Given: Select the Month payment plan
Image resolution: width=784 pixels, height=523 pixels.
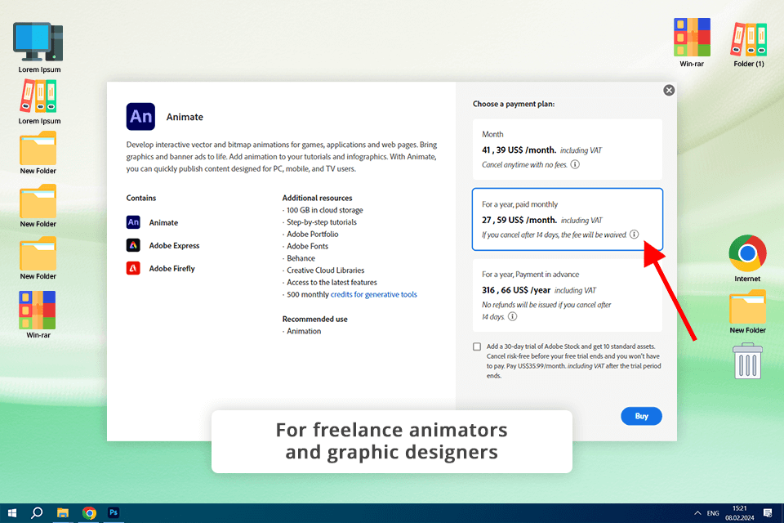Looking at the screenshot, I should coord(568,150).
